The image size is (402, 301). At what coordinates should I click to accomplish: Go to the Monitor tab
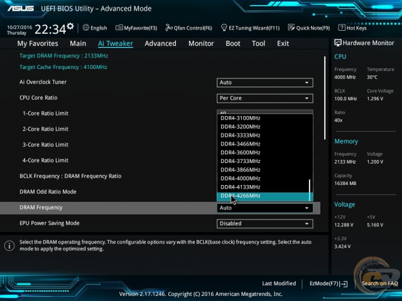[201, 43]
